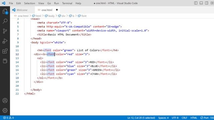This screenshot has height=120, width=214.
Task: Open the Run menu
Action: click(x=57, y=3)
